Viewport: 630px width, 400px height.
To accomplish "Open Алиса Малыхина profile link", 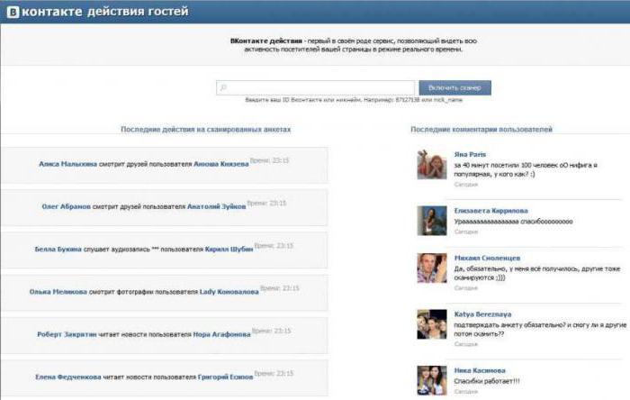I will point(68,164).
